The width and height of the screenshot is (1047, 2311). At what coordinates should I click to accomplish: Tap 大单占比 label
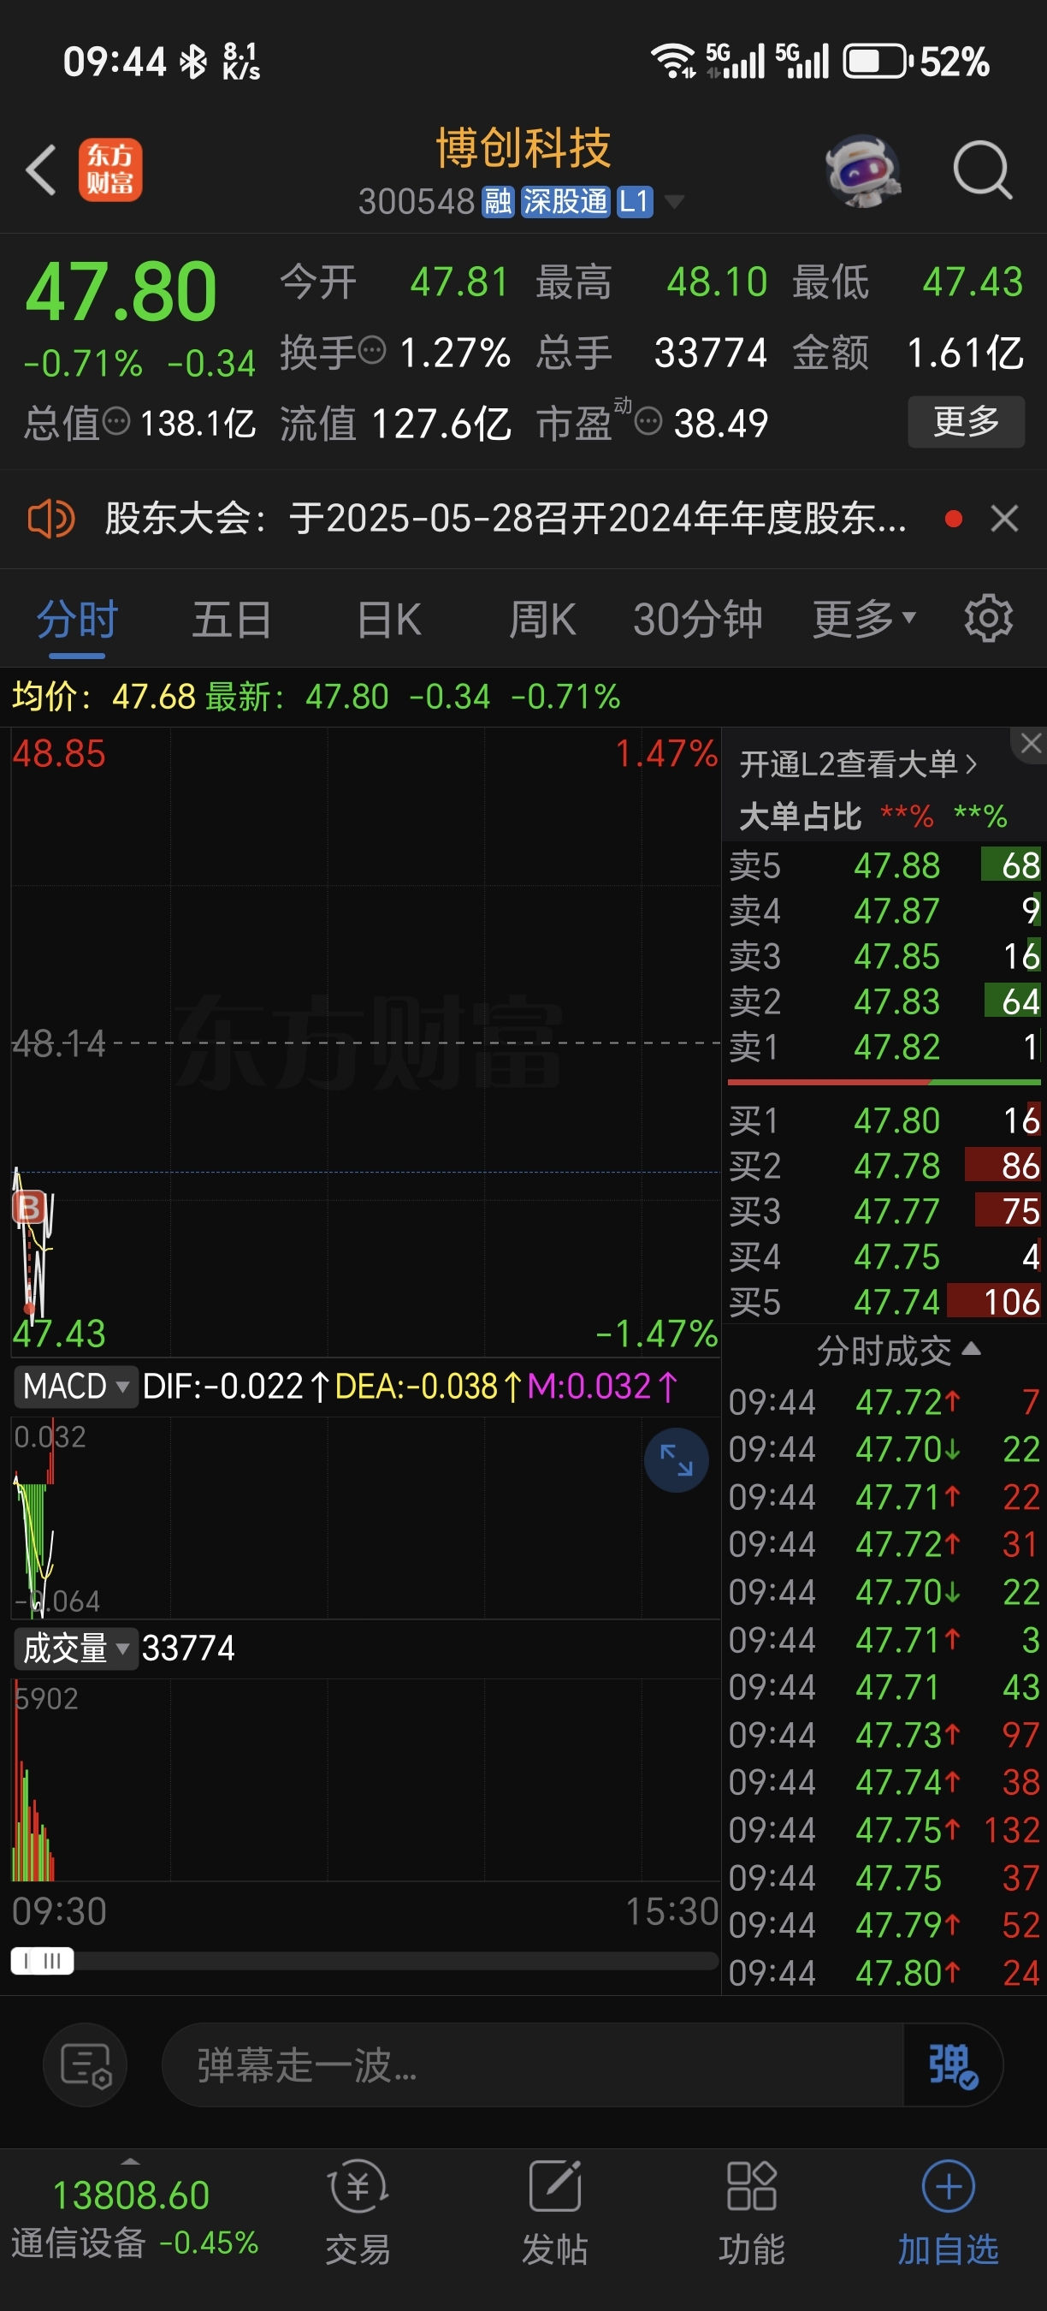click(800, 817)
